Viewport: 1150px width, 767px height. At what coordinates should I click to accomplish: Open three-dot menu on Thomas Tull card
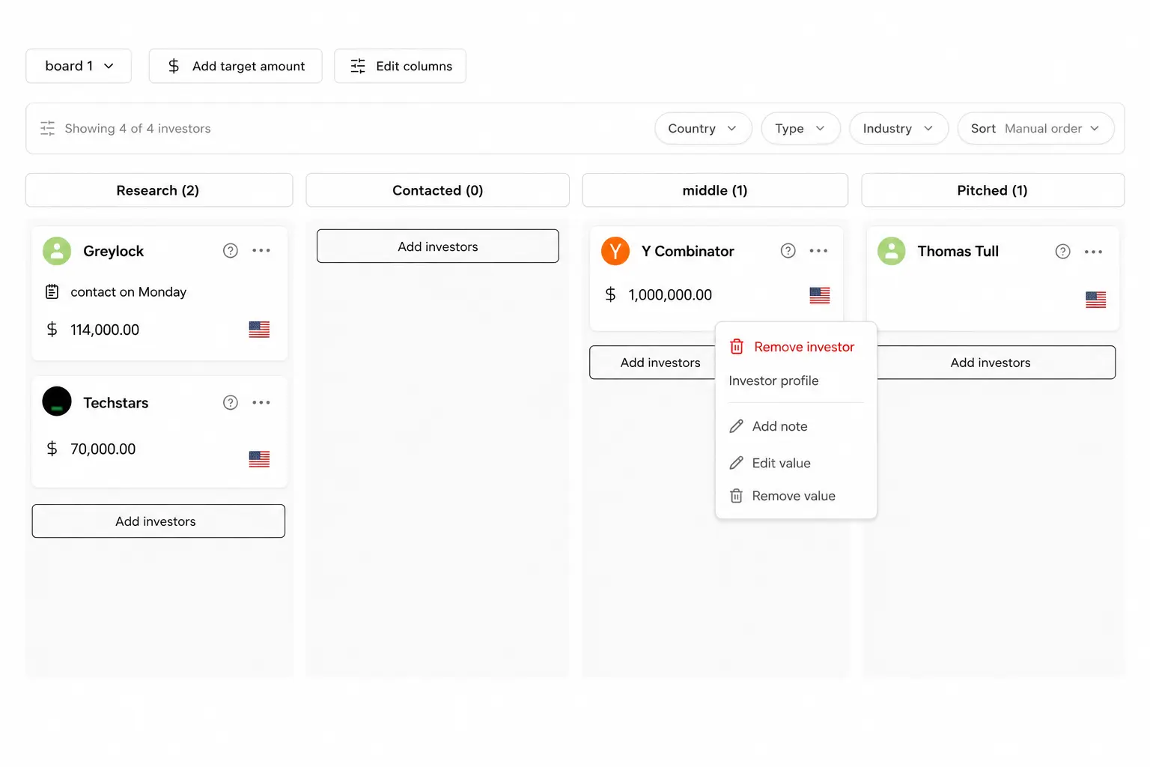pos(1094,252)
